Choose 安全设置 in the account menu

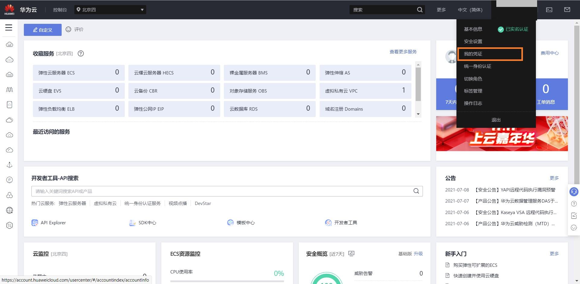coord(473,42)
